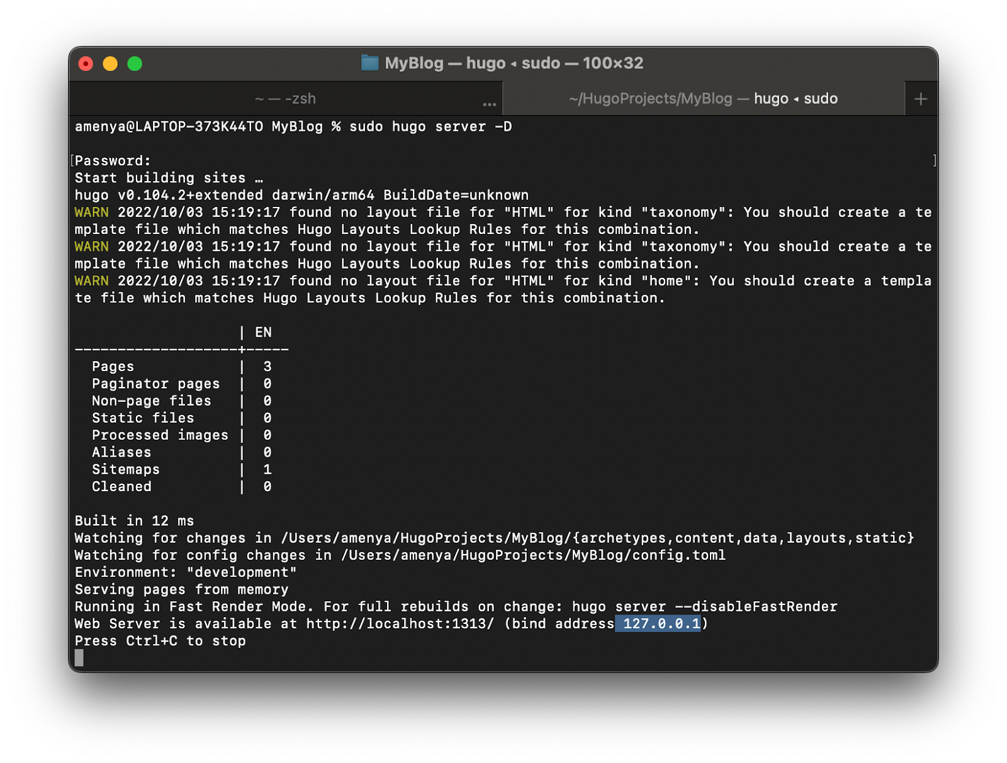Click the 'EN' column header in table

point(263,332)
